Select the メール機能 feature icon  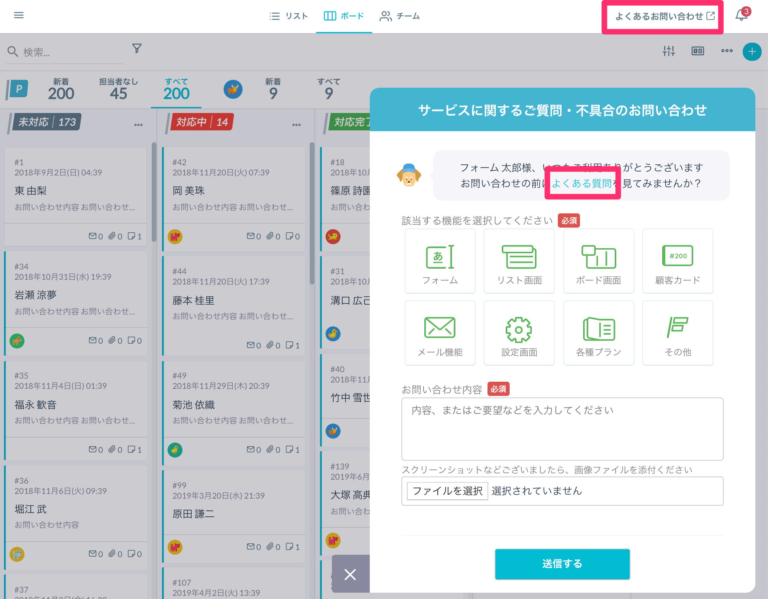point(440,332)
